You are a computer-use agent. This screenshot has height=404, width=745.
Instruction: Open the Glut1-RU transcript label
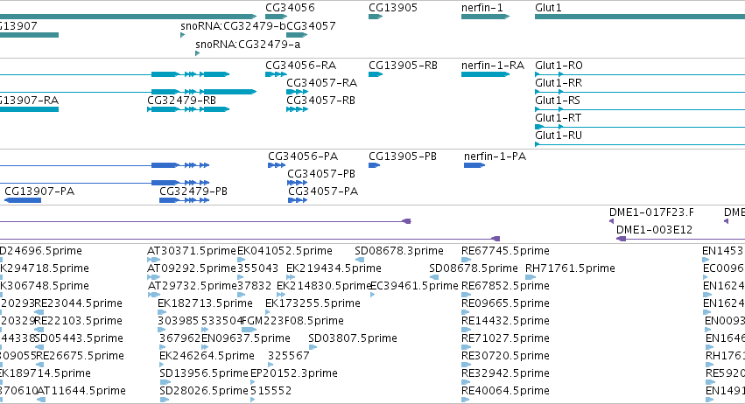coord(559,136)
